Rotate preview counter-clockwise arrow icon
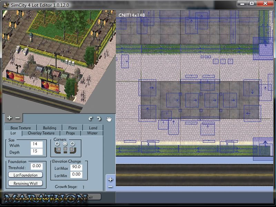This screenshot has height=207, width=276. click(x=91, y=119)
